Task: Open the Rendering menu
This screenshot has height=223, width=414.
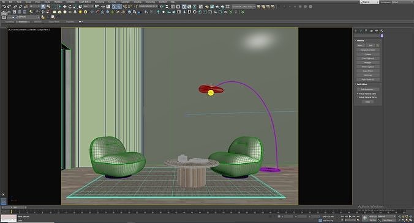Action: point(100,2)
